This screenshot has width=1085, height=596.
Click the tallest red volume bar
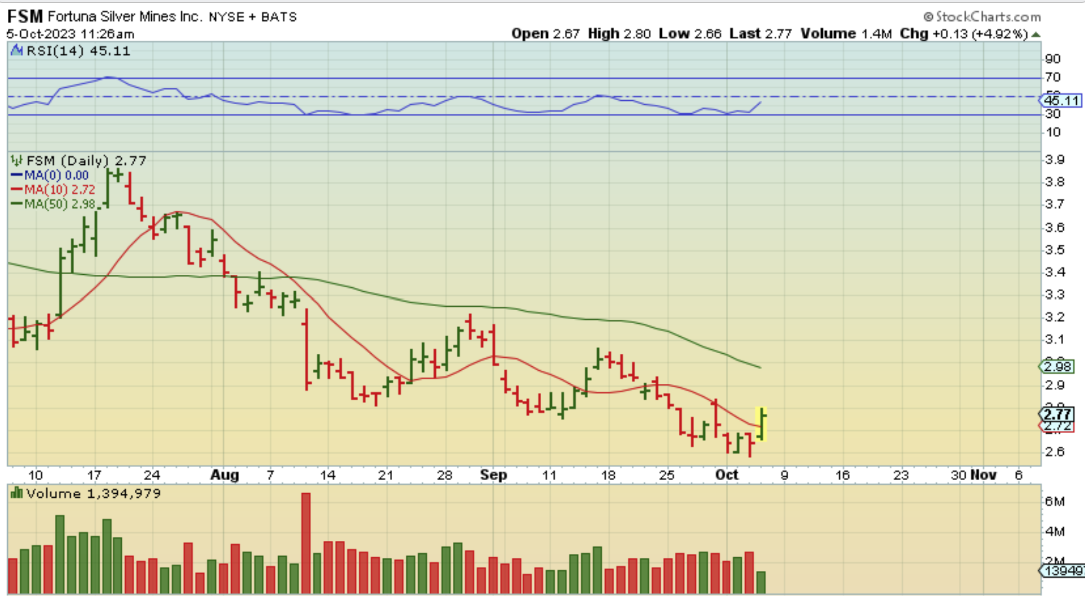point(306,543)
